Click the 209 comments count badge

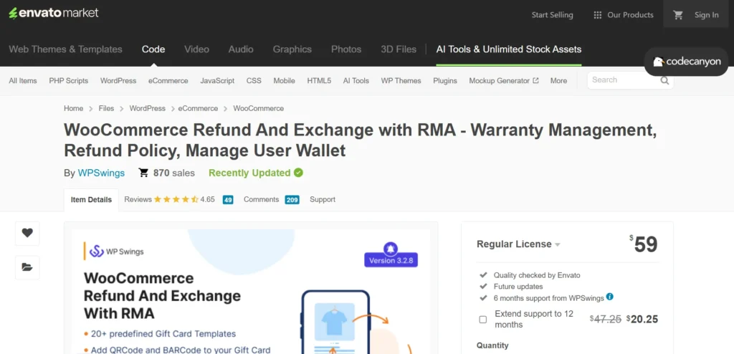(292, 200)
